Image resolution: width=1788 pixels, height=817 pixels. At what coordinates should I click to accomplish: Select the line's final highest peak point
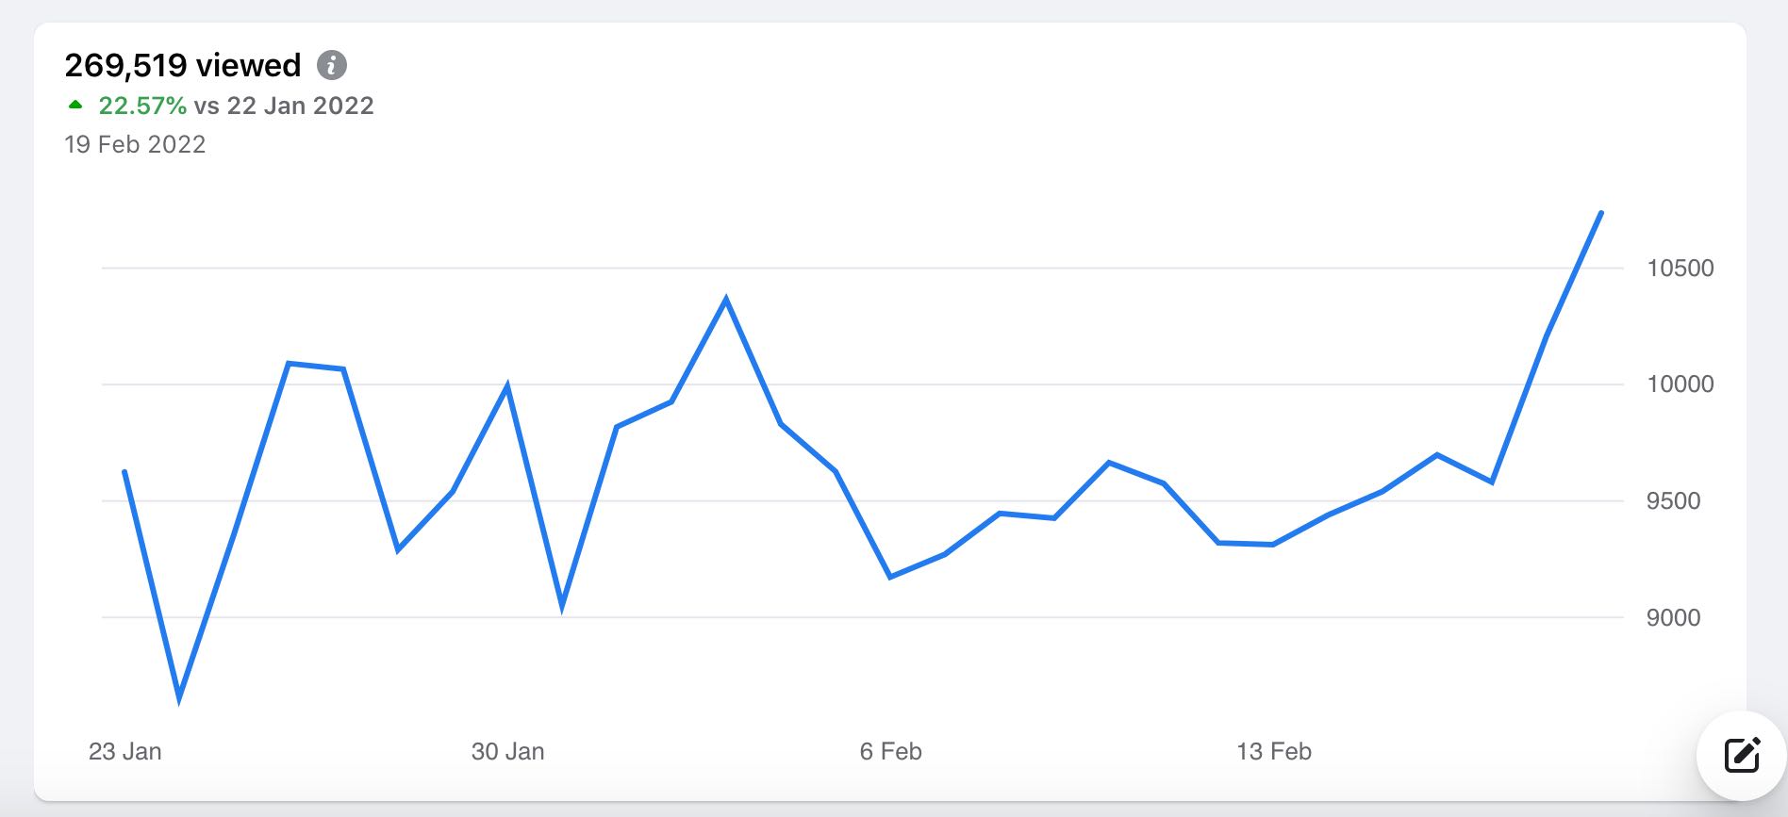click(1600, 213)
